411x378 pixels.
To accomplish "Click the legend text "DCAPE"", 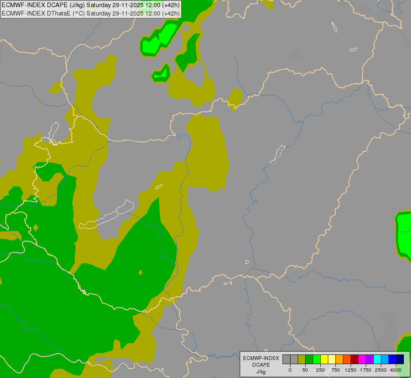I will point(261,365).
